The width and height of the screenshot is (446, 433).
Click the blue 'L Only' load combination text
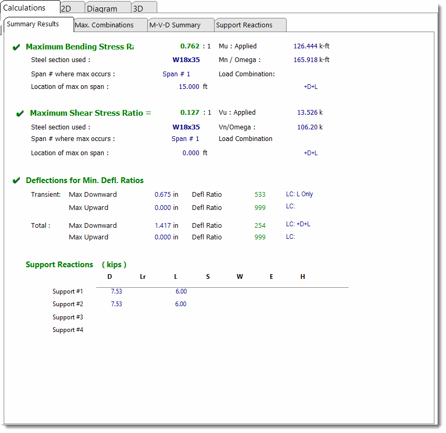pos(305,194)
